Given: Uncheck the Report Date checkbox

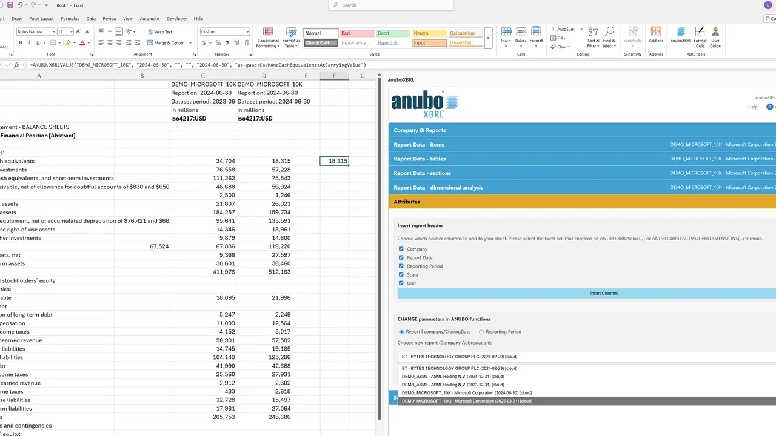Looking at the screenshot, I should (401, 257).
